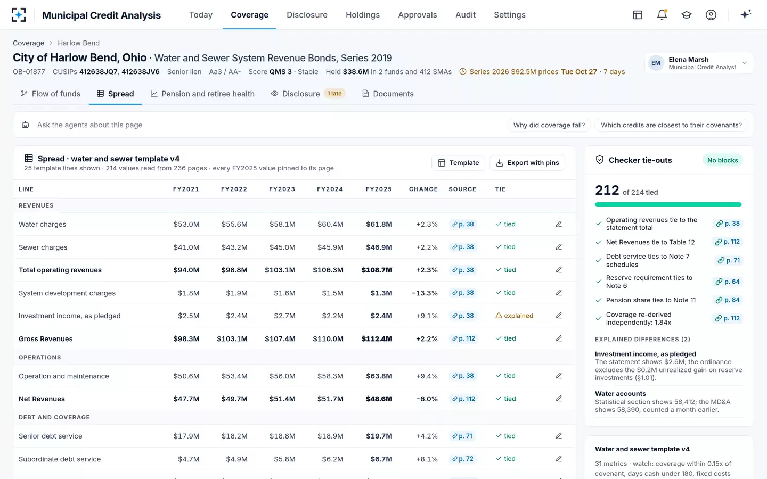Edit Senior debt service pencil icon
Screen dimensions: 767x479
(559, 436)
